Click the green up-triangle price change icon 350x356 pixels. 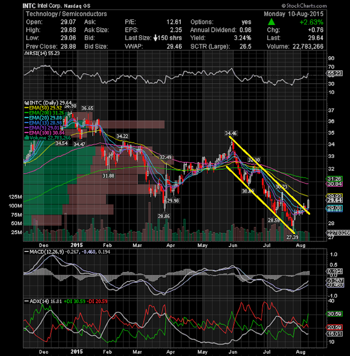[x=272, y=22]
